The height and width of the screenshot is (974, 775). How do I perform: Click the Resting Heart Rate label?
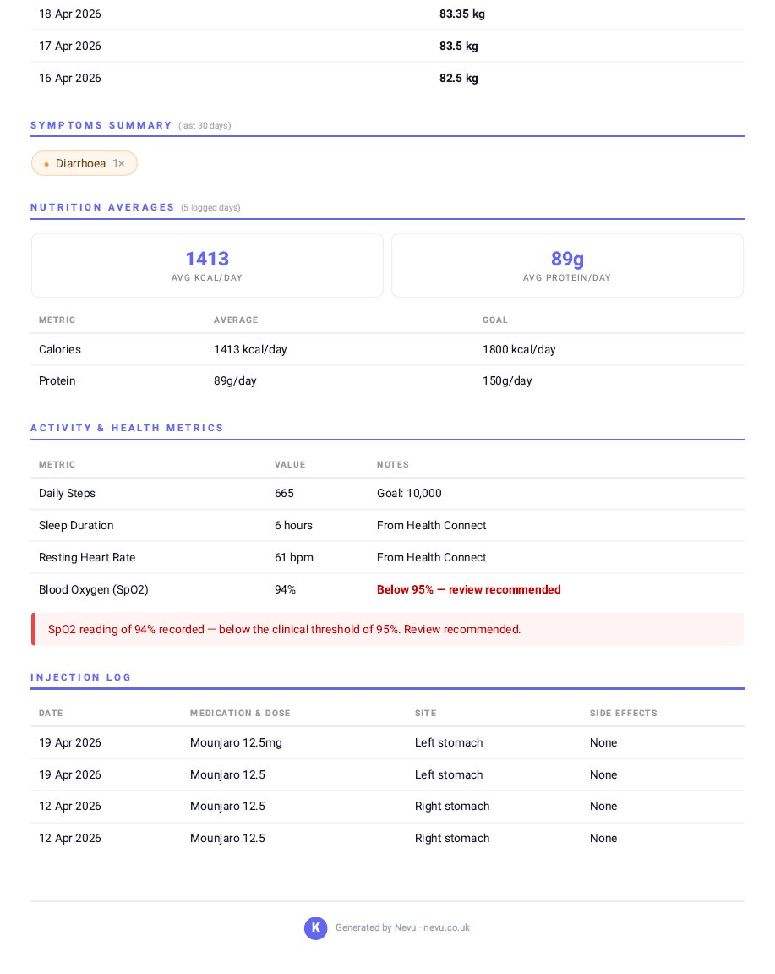tap(87, 558)
